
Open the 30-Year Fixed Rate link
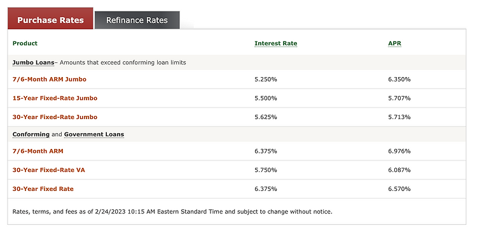click(43, 189)
